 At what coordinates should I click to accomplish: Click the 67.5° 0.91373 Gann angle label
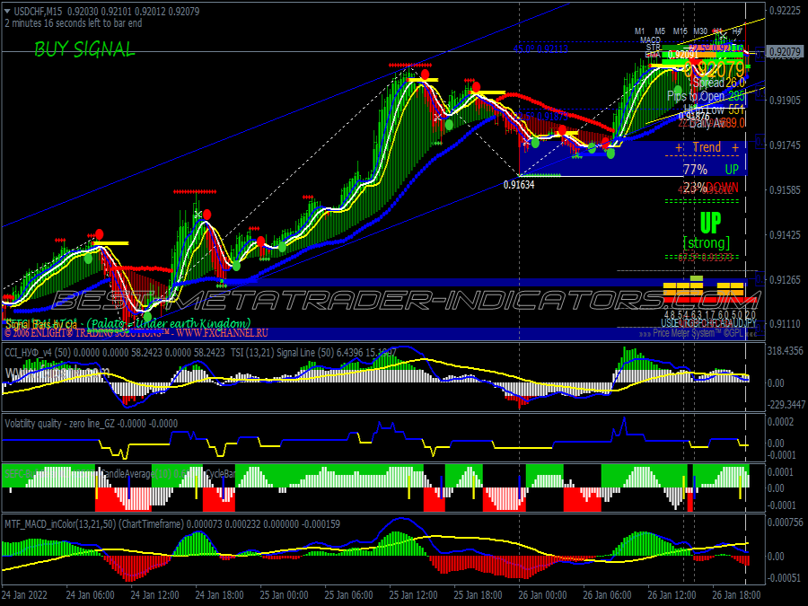[705, 257]
